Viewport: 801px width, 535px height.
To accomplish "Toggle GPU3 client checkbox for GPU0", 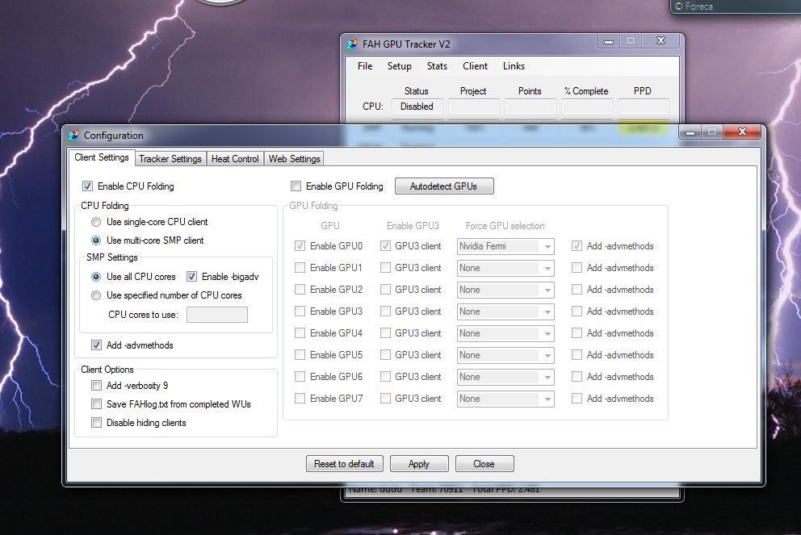I will [x=386, y=246].
